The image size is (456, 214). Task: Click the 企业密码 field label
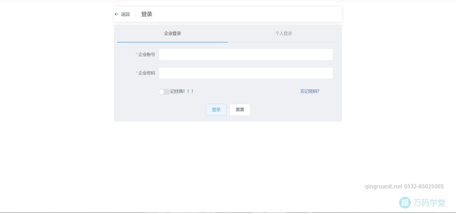coord(146,73)
